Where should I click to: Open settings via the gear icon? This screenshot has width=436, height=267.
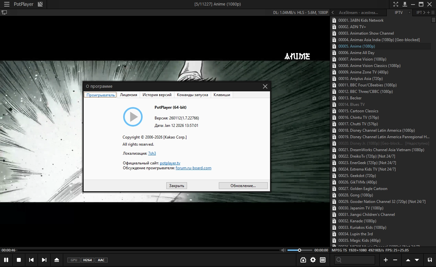click(313, 260)
